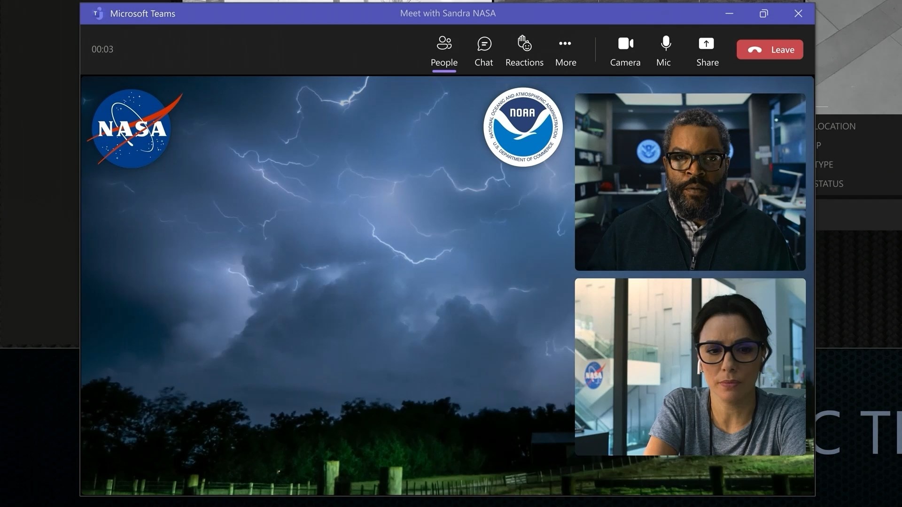The image size is (902, 507).
Task: Click LOCATION label in background window
Action: (x=835, y=126)
